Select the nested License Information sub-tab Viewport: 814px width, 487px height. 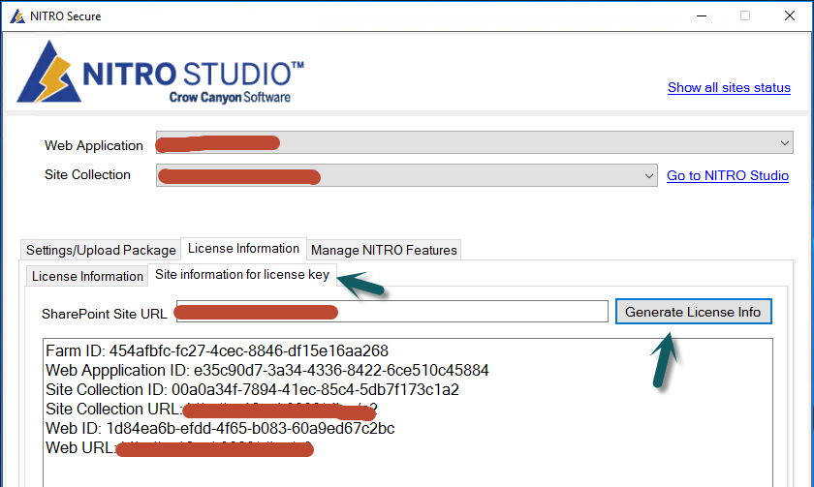pos(87,276)
